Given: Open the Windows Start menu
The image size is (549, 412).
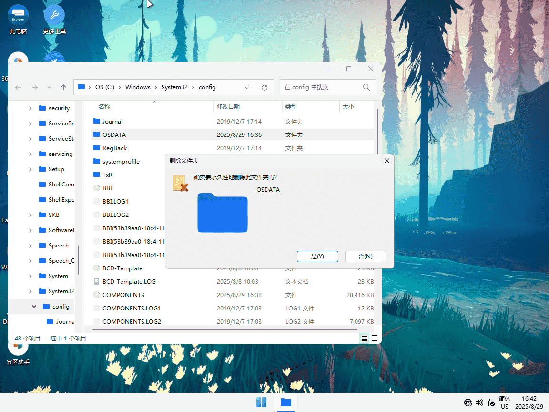Looking at the screenshot, I should [261, 402].
